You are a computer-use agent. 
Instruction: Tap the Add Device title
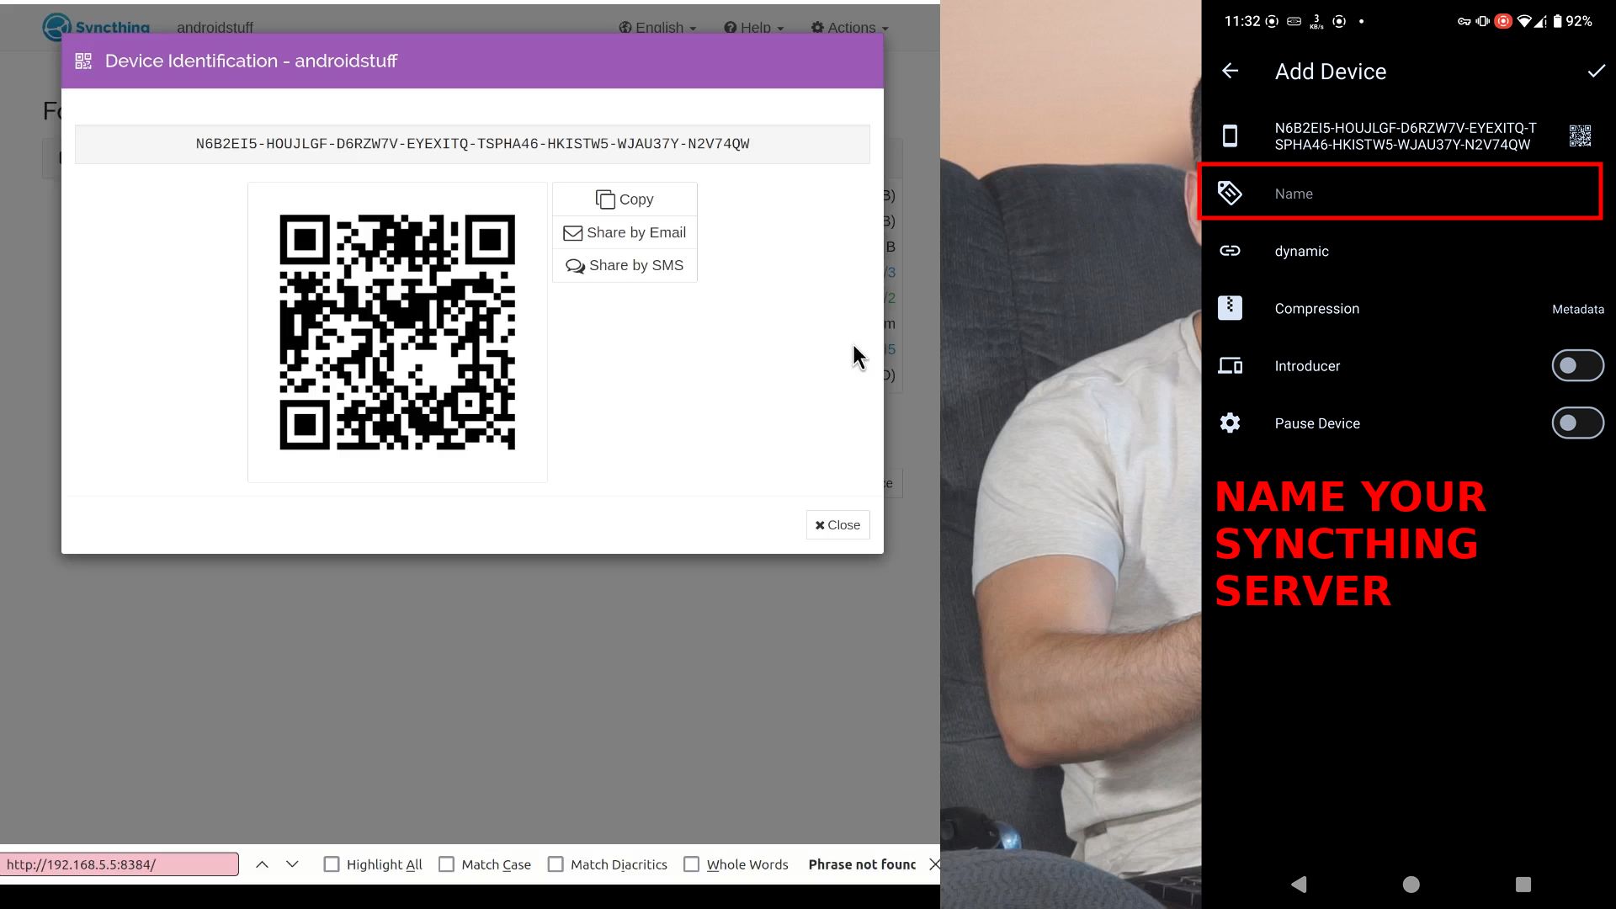point(1330,72)
